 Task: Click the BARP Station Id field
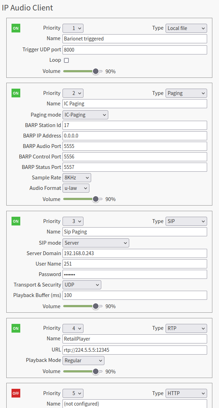(135, 125)
